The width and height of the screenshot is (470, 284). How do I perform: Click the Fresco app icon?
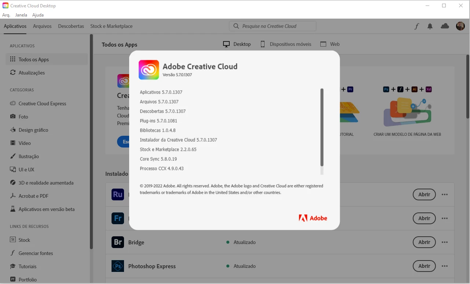tap(118, 218)
